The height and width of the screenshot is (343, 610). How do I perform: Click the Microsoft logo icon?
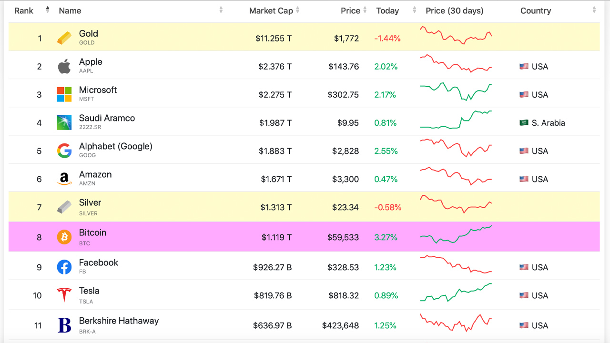(64, 94)
